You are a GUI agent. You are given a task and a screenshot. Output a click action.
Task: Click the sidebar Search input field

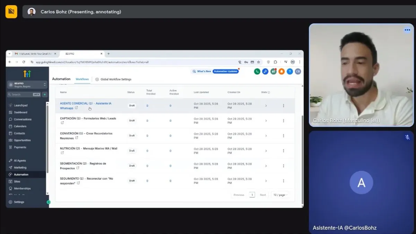pyautogui.click(x=21, y=94)
